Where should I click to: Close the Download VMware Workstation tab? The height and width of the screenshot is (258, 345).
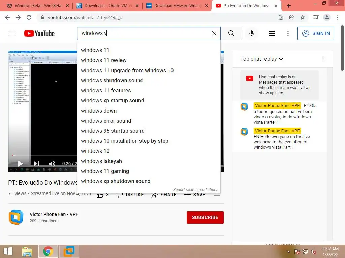pos(207,6)
